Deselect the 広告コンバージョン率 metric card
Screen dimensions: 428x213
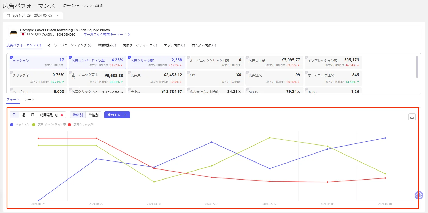(x=97, y=62)
